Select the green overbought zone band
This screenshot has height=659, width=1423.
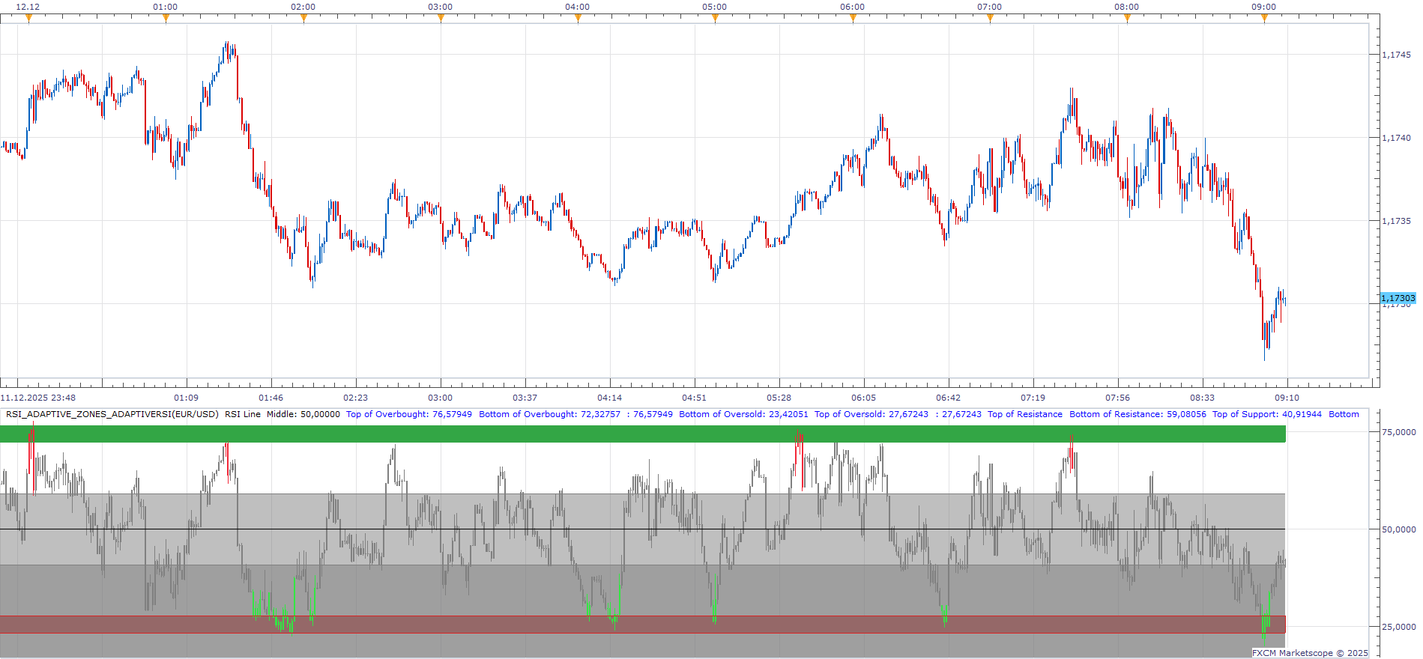point(643,434)
